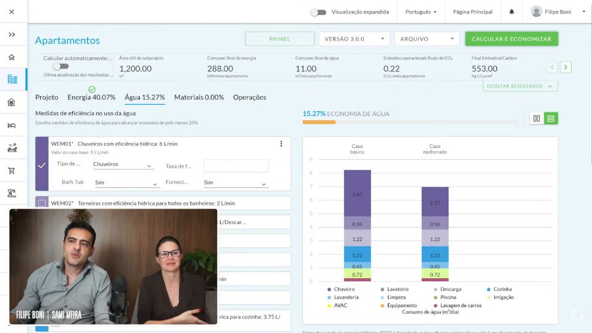Screen dimensions: 592x333
Task: Enable the Calcular automaticamente toggle
Action: (x=60, y=67)
